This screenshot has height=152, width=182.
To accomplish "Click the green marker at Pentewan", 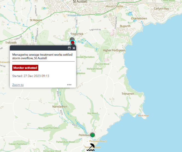I will pyautogui.click(x=93, y=135).
